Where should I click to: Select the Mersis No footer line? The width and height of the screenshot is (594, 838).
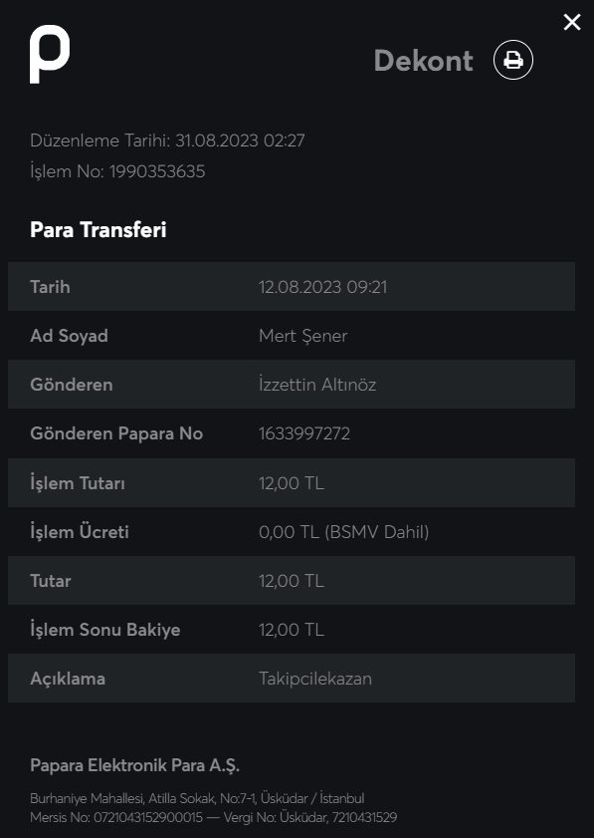[214, 817]
